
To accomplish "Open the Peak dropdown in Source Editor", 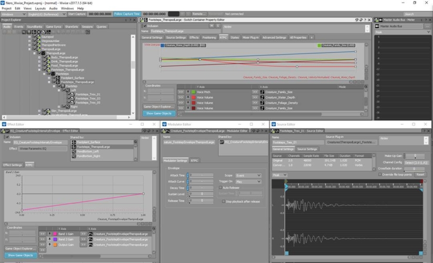I will 280,175.
